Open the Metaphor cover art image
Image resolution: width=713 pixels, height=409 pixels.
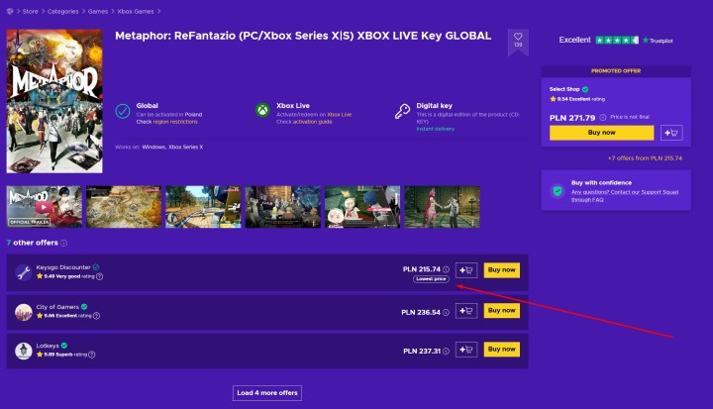54,101
